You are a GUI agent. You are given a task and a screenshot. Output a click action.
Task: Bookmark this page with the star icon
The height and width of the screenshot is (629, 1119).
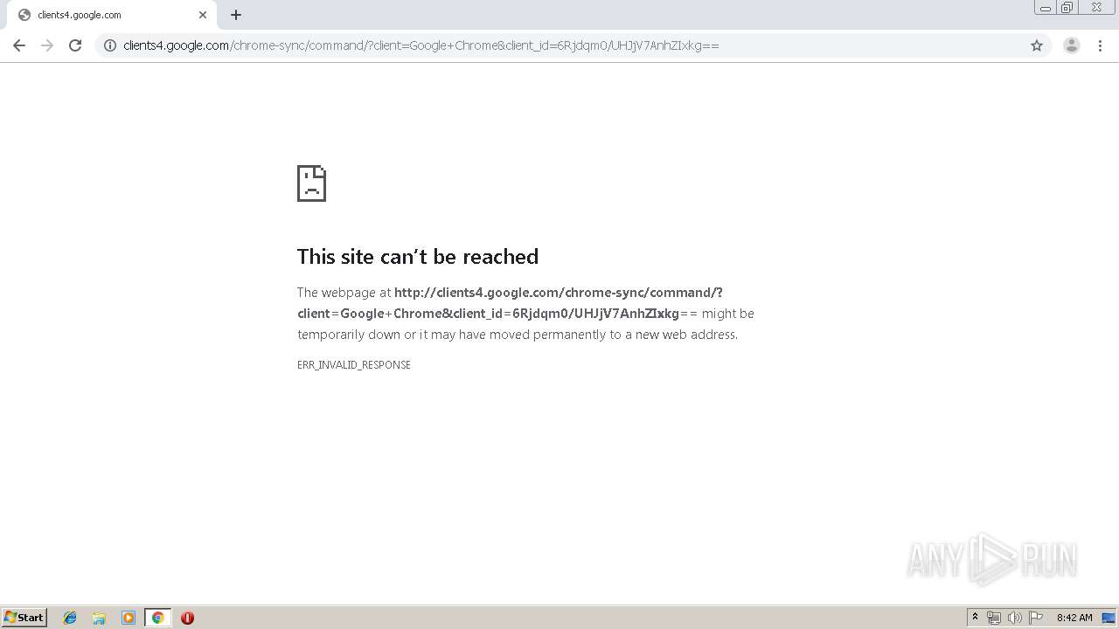tap(1037, 45)
